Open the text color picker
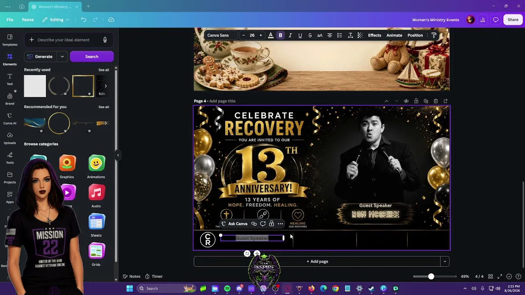Image resolution: width=525 pixels, height=295 pixels. tap(271, 35)
